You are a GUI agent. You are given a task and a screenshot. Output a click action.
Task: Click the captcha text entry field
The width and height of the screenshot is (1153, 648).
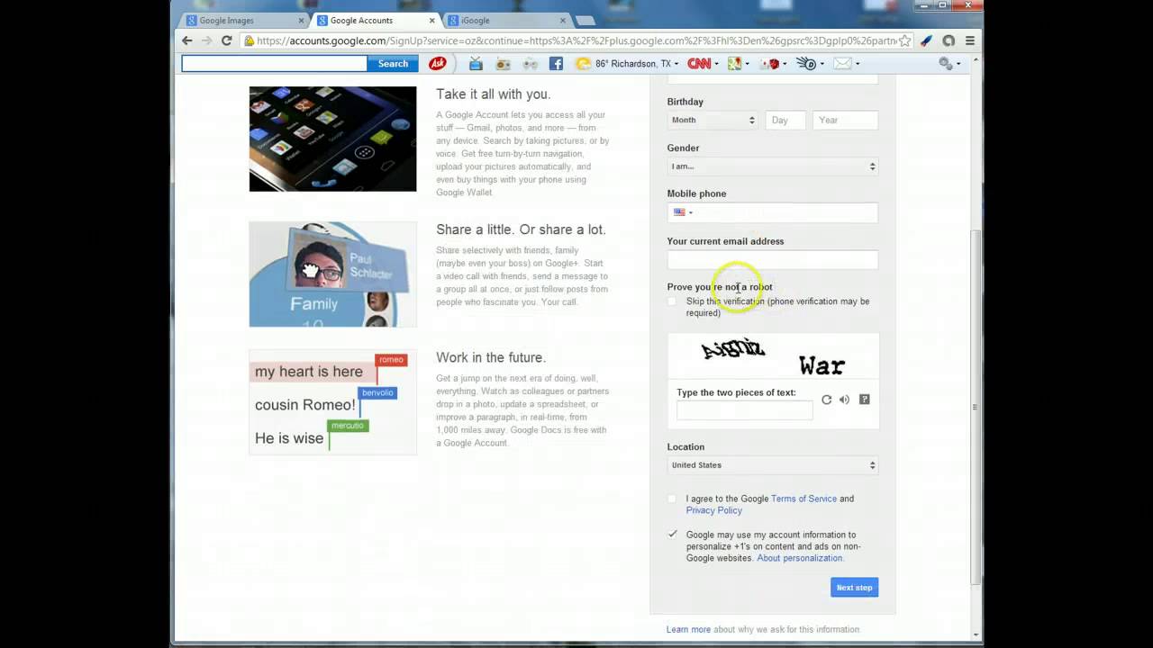[x=744, y=410]
